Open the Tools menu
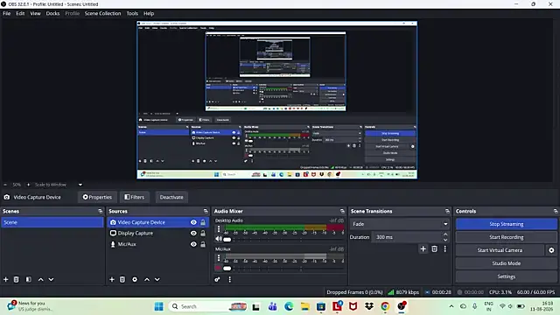The width and height of the screenshot is (560, 315). (x=132, y=13)
